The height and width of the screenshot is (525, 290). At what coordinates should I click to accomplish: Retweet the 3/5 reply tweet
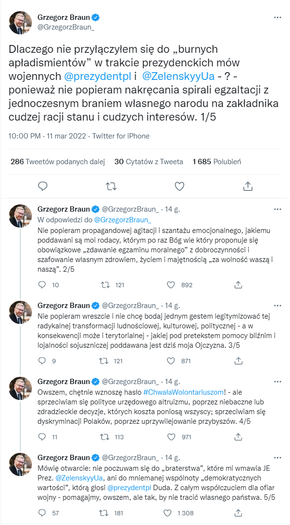[x=103, y=360]
